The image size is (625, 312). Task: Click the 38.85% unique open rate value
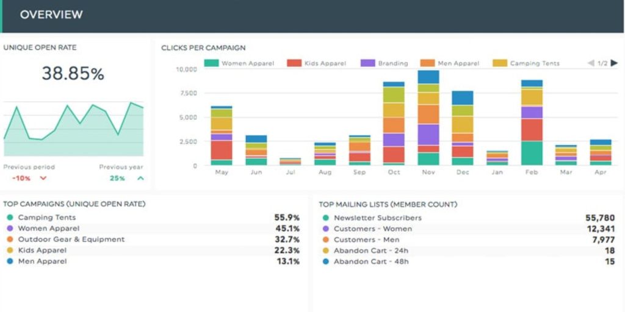[x=73, y=74]
